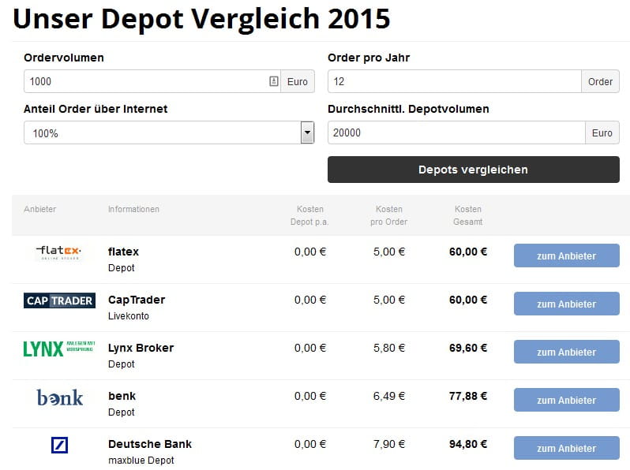Click the Lynx Broker provider name
The height and width of the screenshot is (470, 630).
[141, 348]
